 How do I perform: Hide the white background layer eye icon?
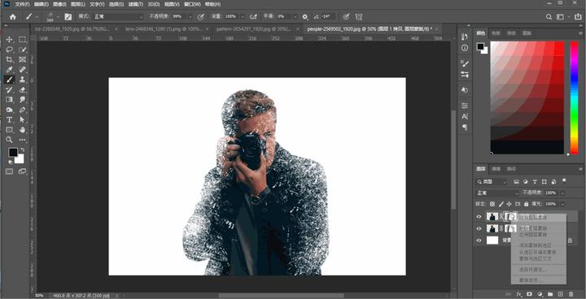click(x=479, y=240)
